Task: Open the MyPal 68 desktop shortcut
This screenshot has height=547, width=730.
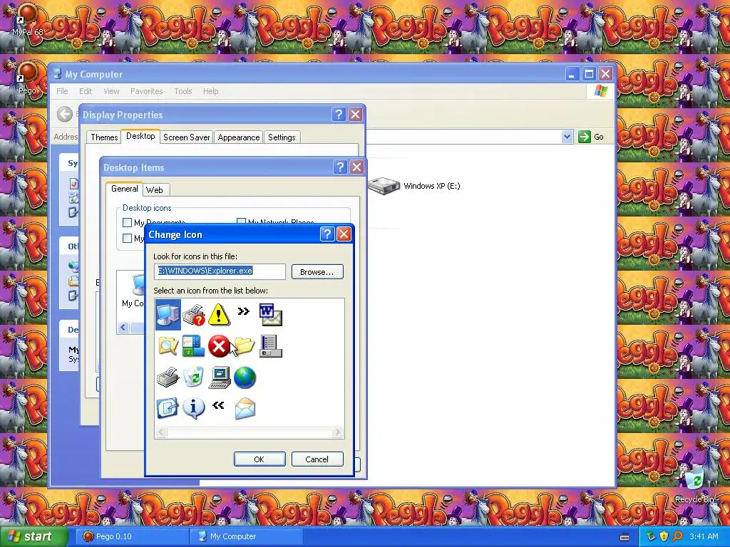Action: click(26, 21)
